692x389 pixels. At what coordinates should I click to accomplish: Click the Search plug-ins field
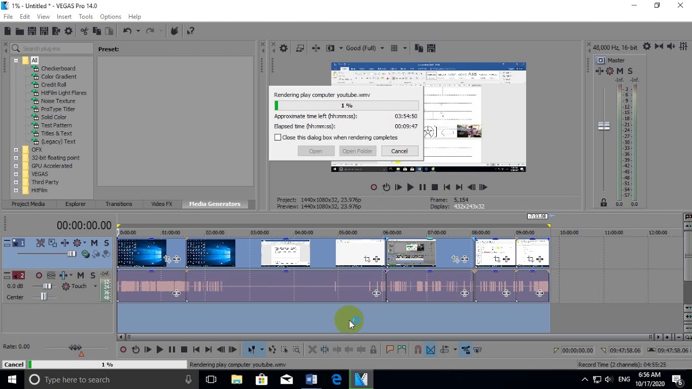[x=52, y=49]
